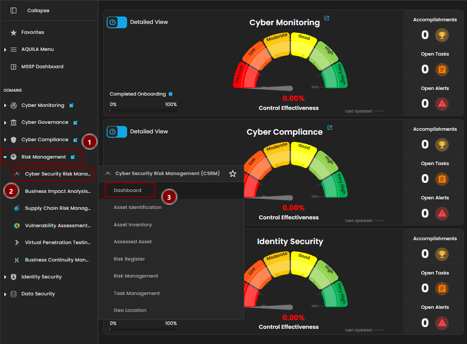Screen dimensions: 467x344
Task: Click Identity Security Open Alerts warning icon
Action: [442, 323]
